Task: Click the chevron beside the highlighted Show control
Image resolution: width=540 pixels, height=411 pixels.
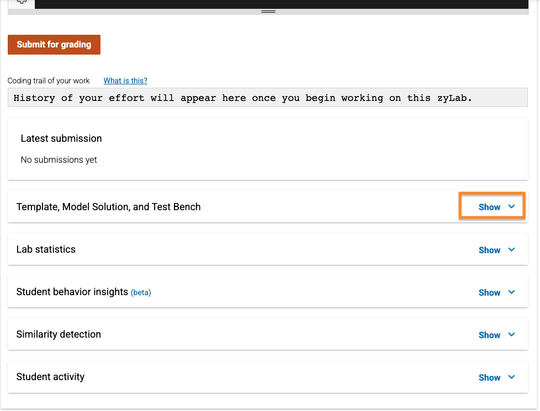Action: click(x=511, y=207)
